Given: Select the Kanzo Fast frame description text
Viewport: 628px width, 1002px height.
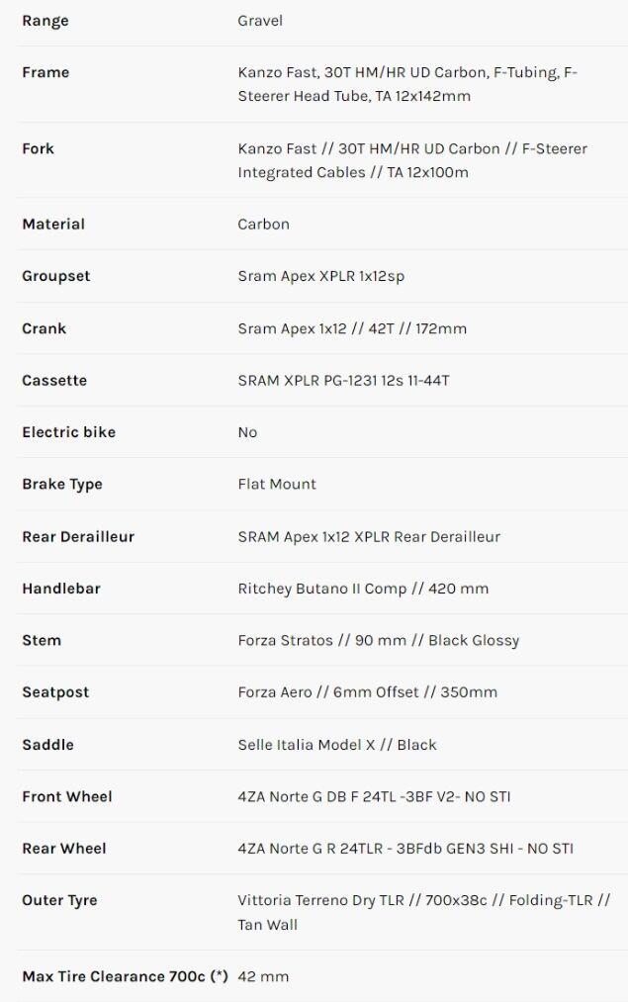Looking at the screenshot, I should coord(407,84).
